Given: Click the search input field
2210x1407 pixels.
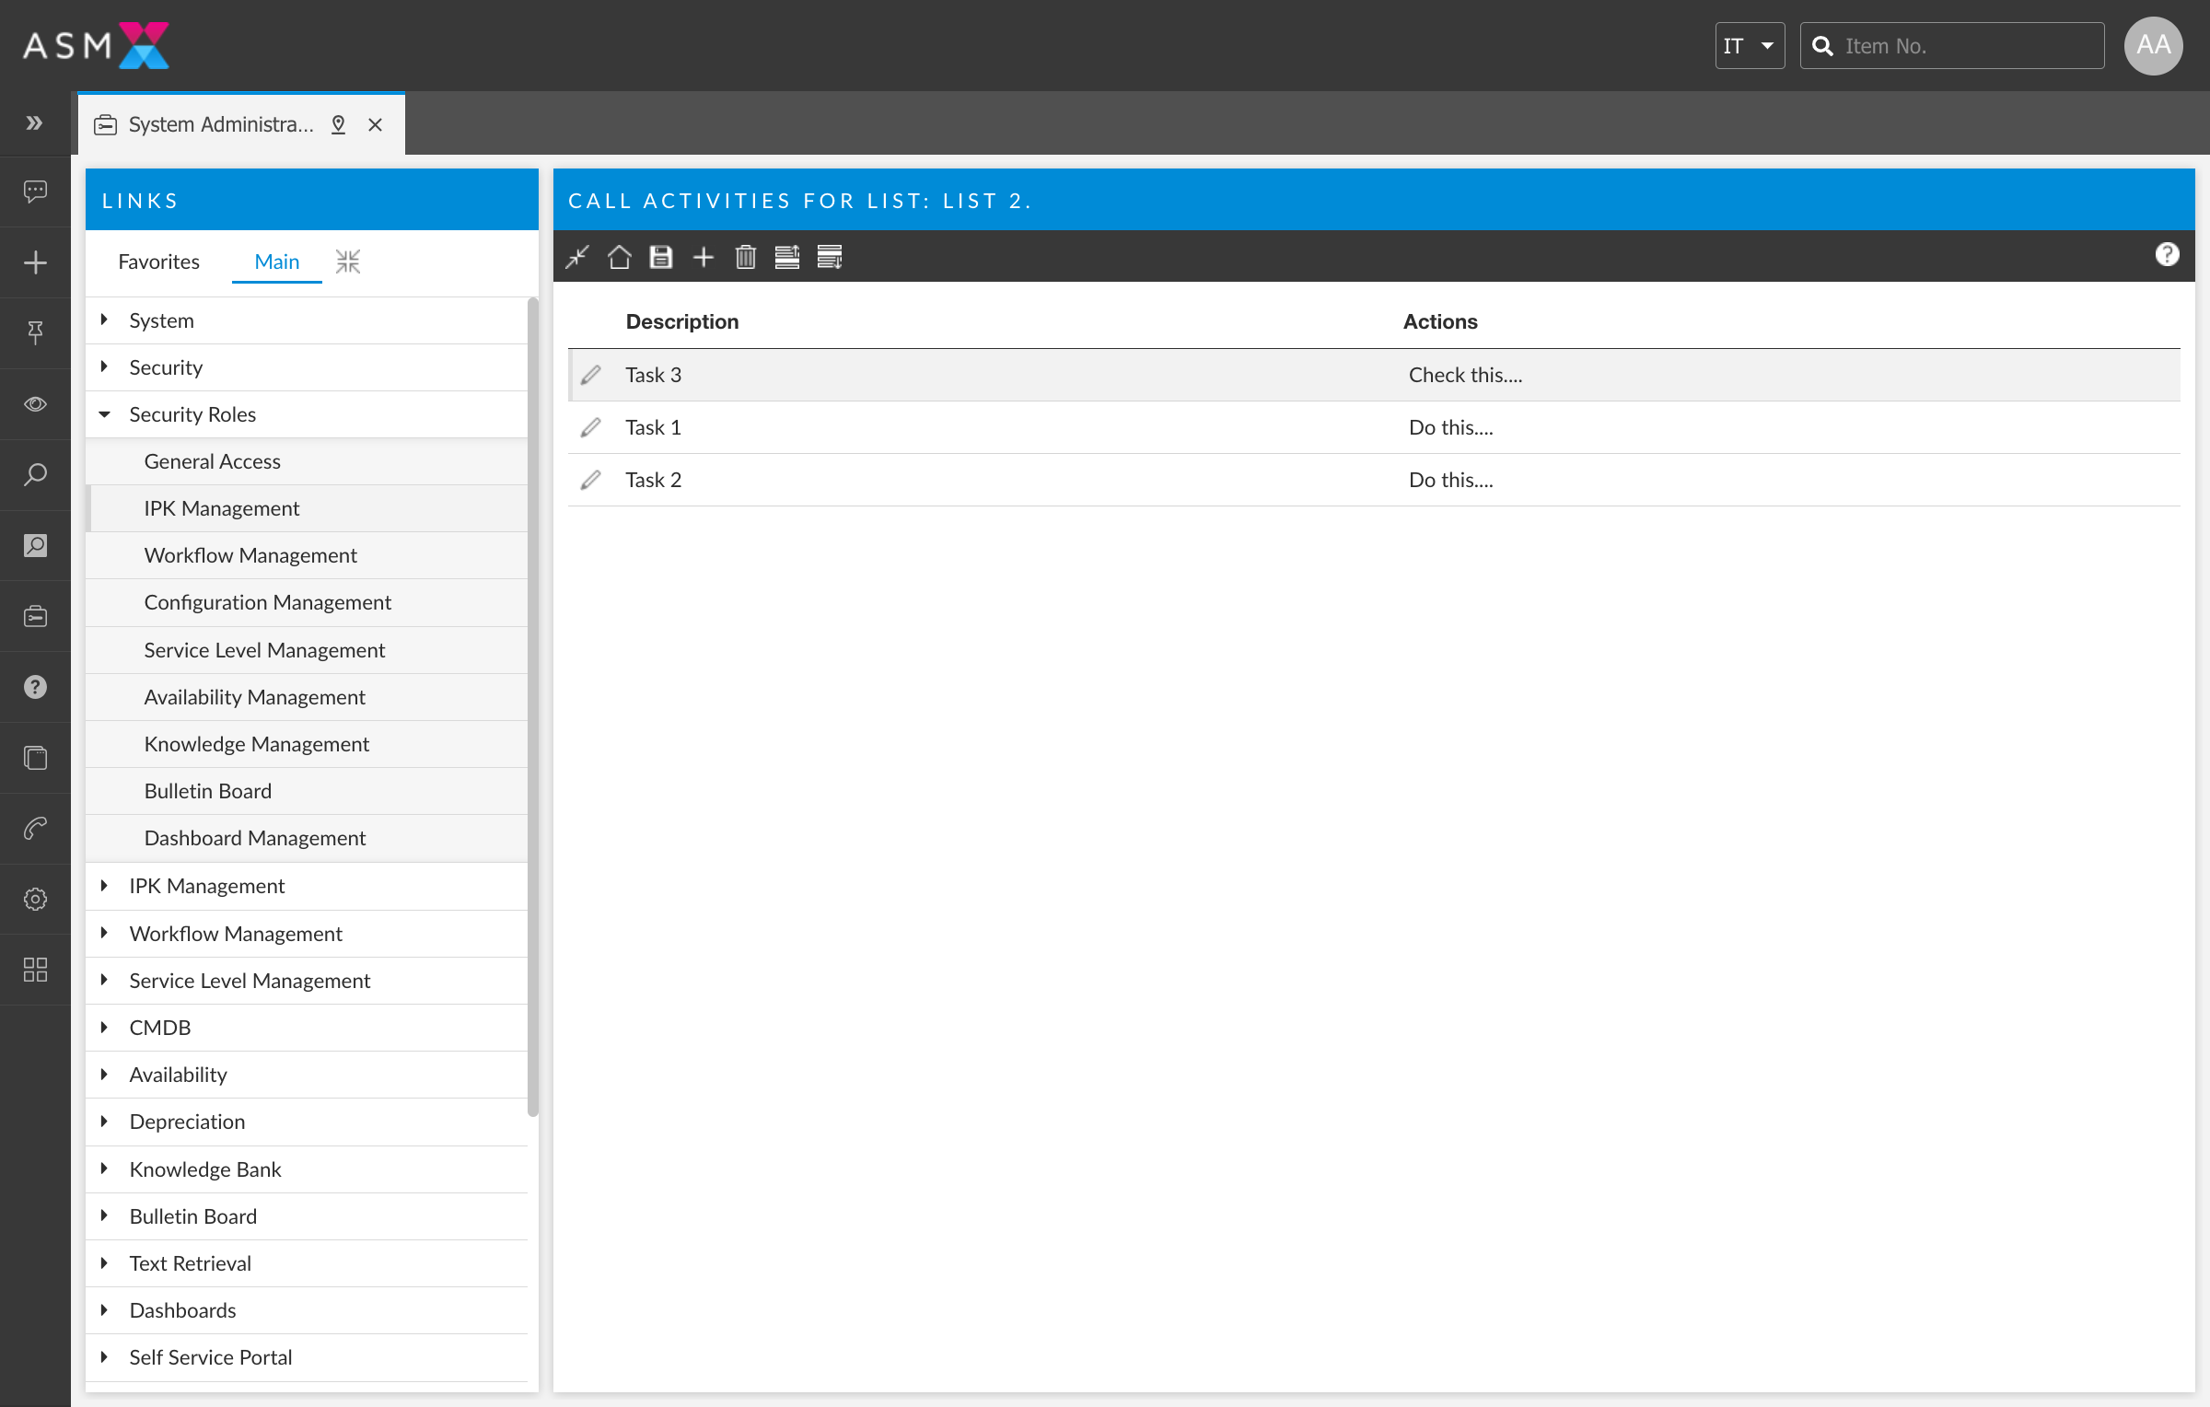Looking at the screenshot, I should pos(1952,43).
